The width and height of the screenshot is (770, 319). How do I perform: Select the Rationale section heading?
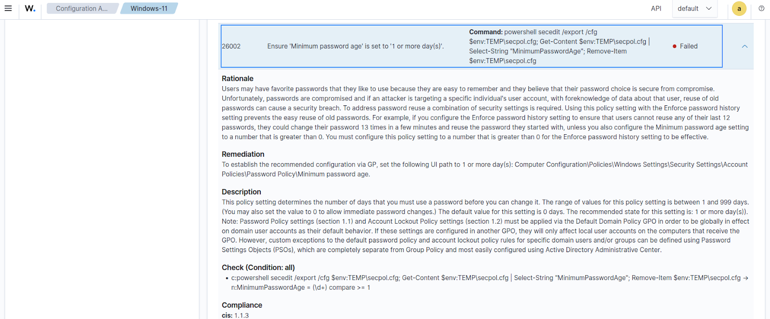point(238,78)
